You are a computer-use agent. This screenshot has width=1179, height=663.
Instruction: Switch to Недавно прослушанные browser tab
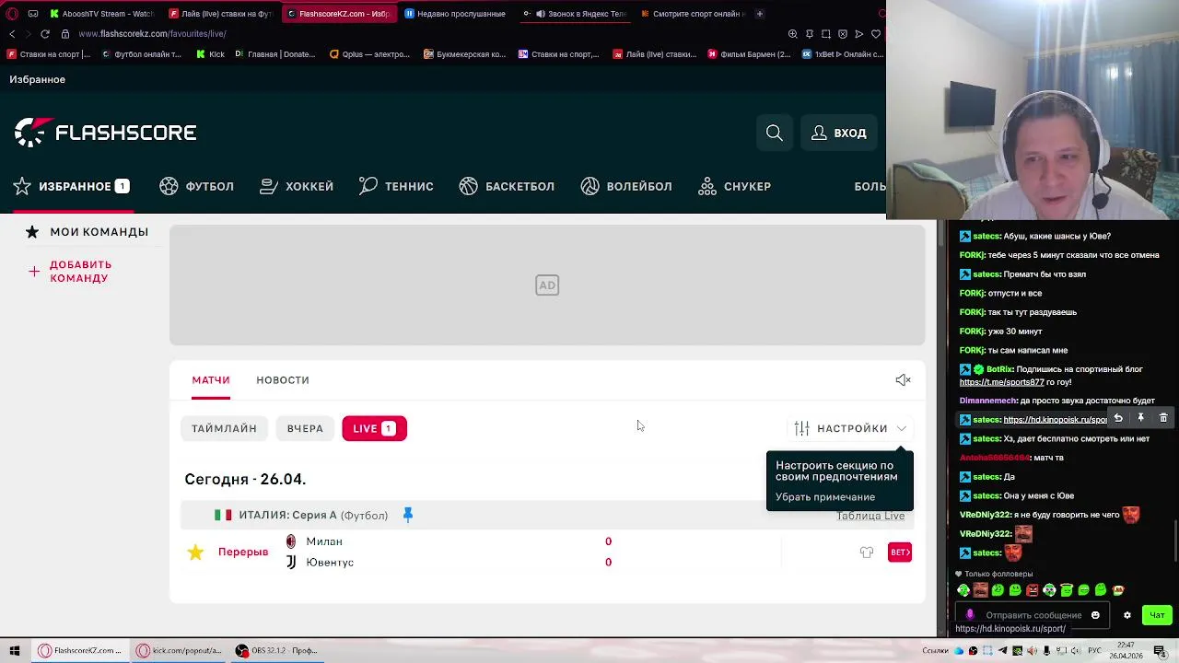[455, 14]
